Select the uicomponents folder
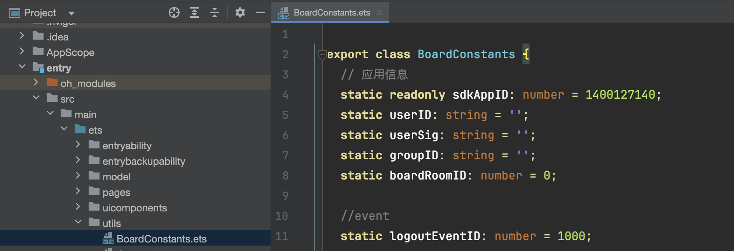This screenshot has width=734, height=251. pos(135,208)
